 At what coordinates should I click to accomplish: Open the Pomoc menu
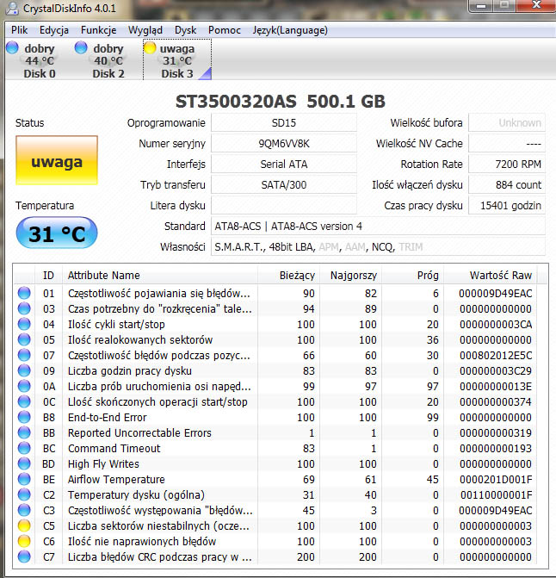click(225, 30)
